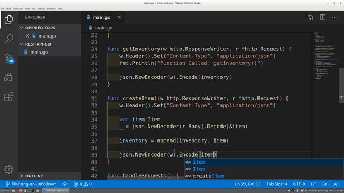
Task: Open the Run and Debug view
Action: pos(9,77)
